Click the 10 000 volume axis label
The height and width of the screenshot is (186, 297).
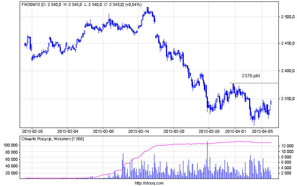(287, 151)
